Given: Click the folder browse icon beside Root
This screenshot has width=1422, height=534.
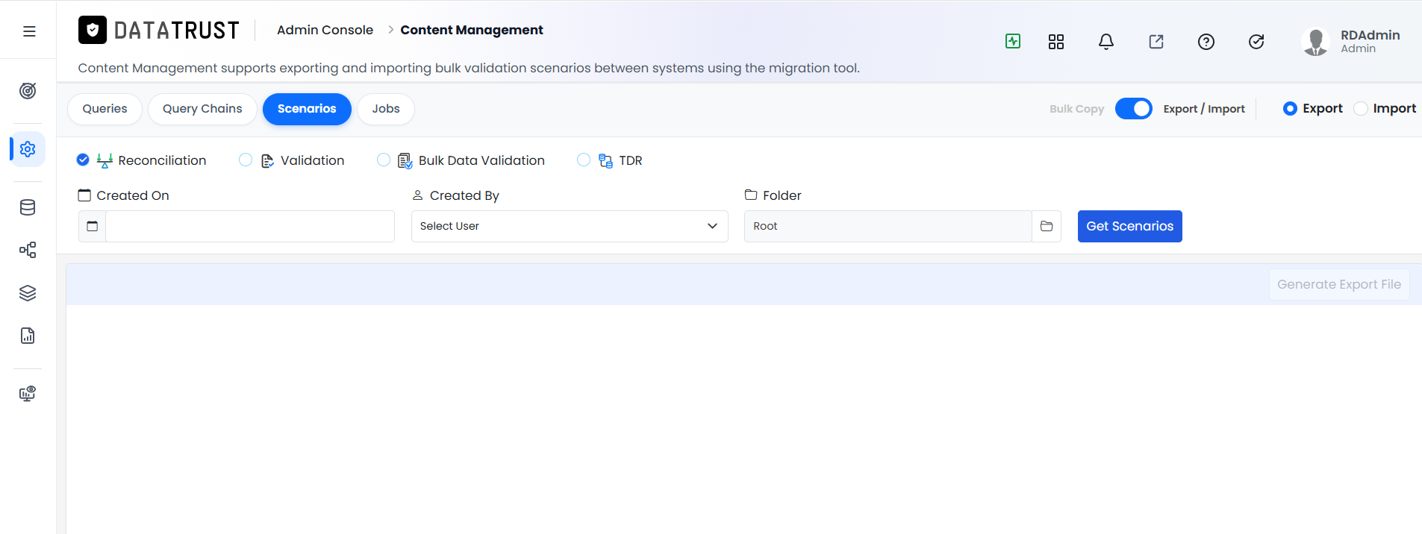Looking at the screenshot, I should click(x=1047, y=226).
